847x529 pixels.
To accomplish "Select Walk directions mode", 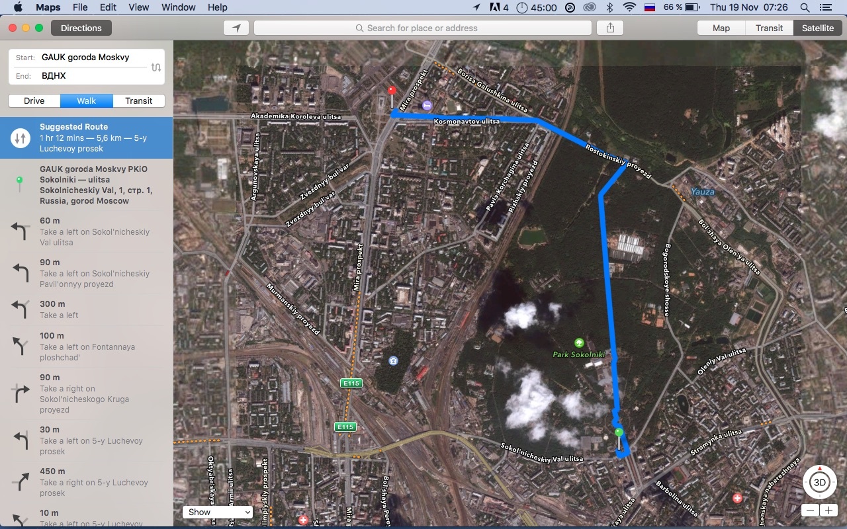I will [x=86, y=101].
